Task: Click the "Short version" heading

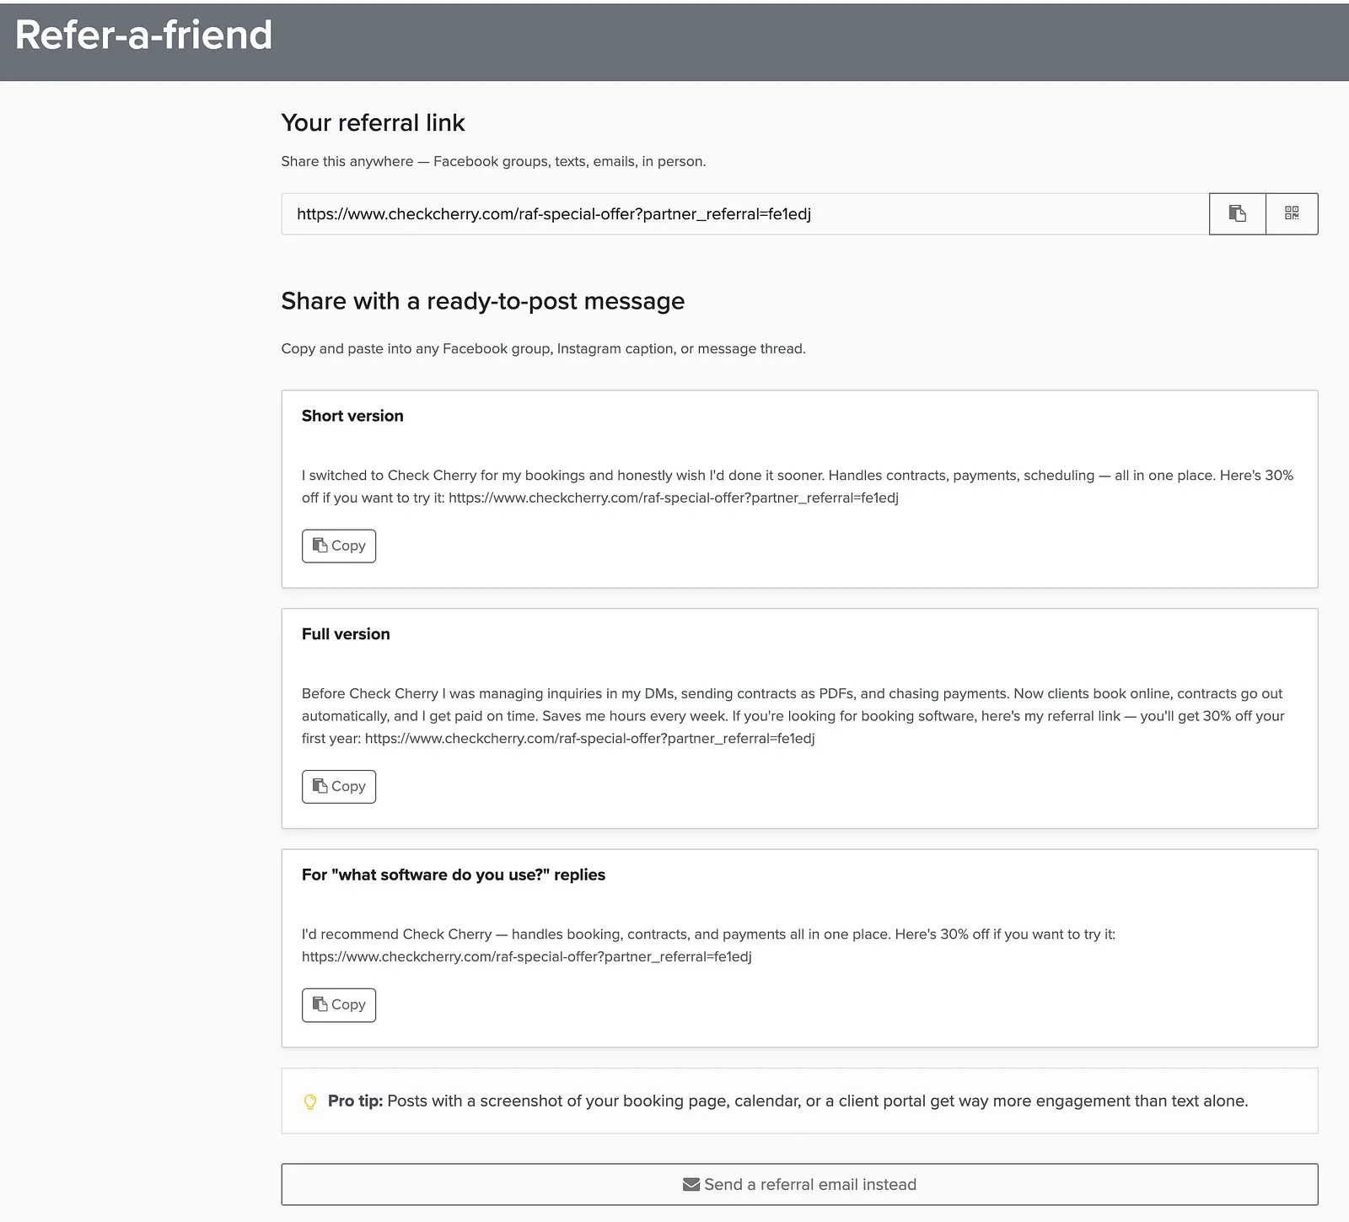Action: [x=352, y=416]
